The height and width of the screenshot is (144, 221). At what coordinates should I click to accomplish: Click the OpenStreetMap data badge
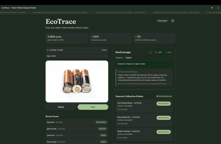164,96
